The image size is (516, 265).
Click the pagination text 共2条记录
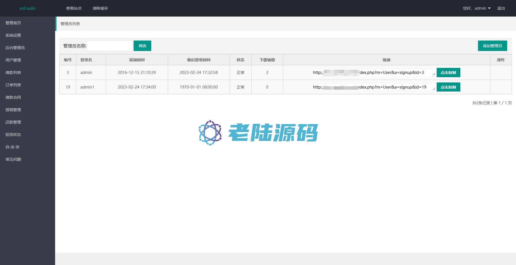click(x=481, y=103)
